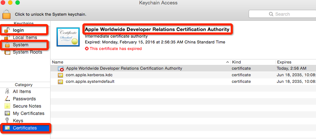
Task: Click the My Certificates icon
Action: [x=7, y=113]
